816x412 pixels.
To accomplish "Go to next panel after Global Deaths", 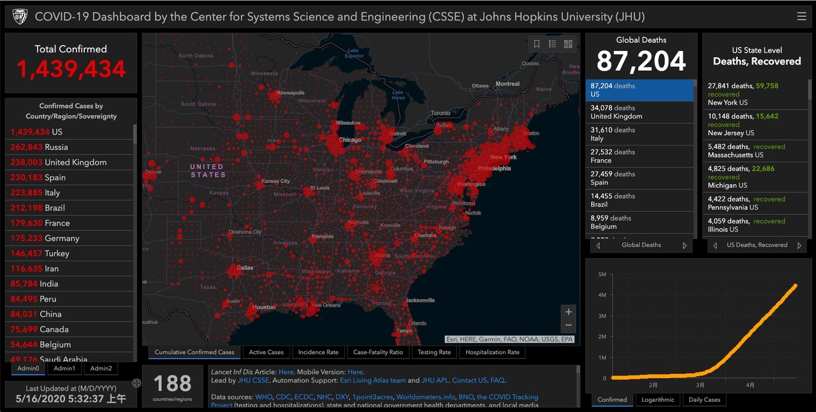I will point(685,246).
